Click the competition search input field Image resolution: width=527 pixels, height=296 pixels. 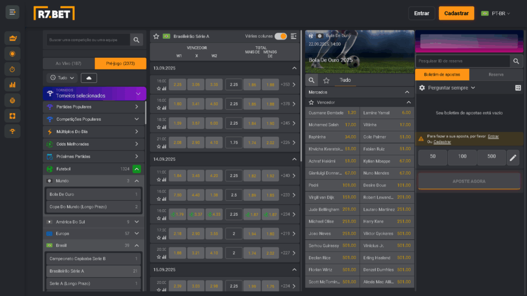click(88, 40)
